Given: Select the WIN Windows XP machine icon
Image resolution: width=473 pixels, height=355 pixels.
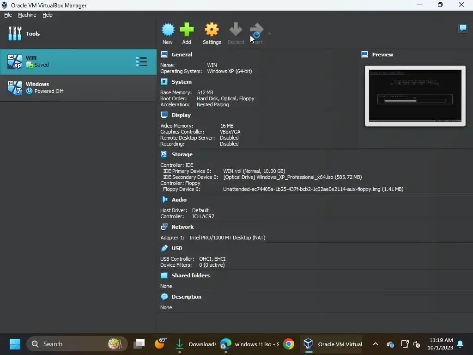Looking at the screenshot, I should pyautogui.click(x=14, y=62).
